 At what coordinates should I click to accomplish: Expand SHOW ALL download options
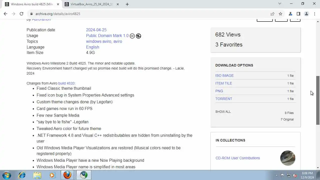tap(223, 112)
